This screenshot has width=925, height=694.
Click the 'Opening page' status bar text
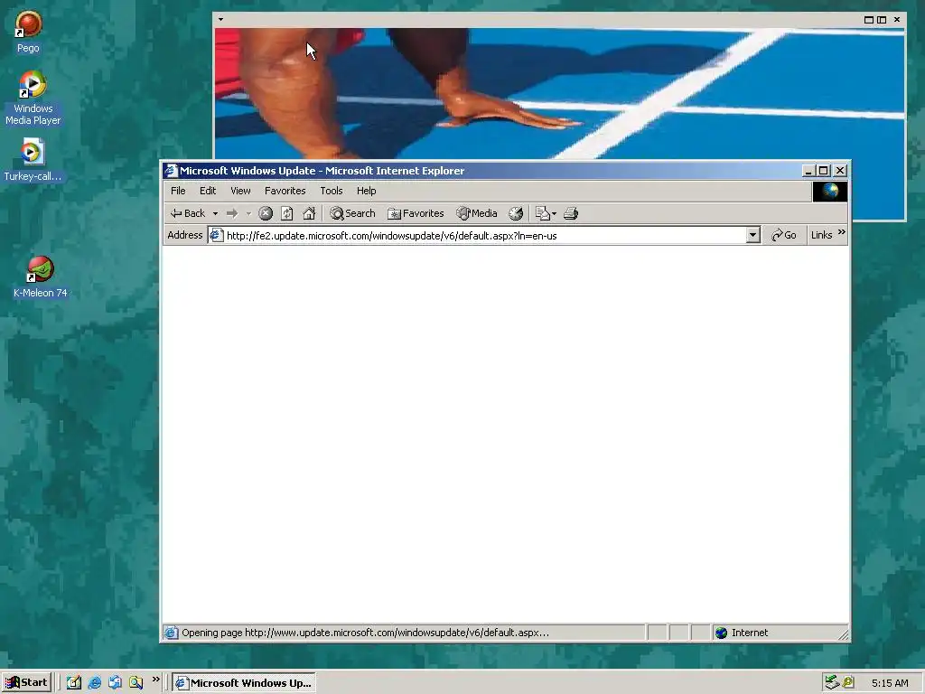click(x=365, y=633)
